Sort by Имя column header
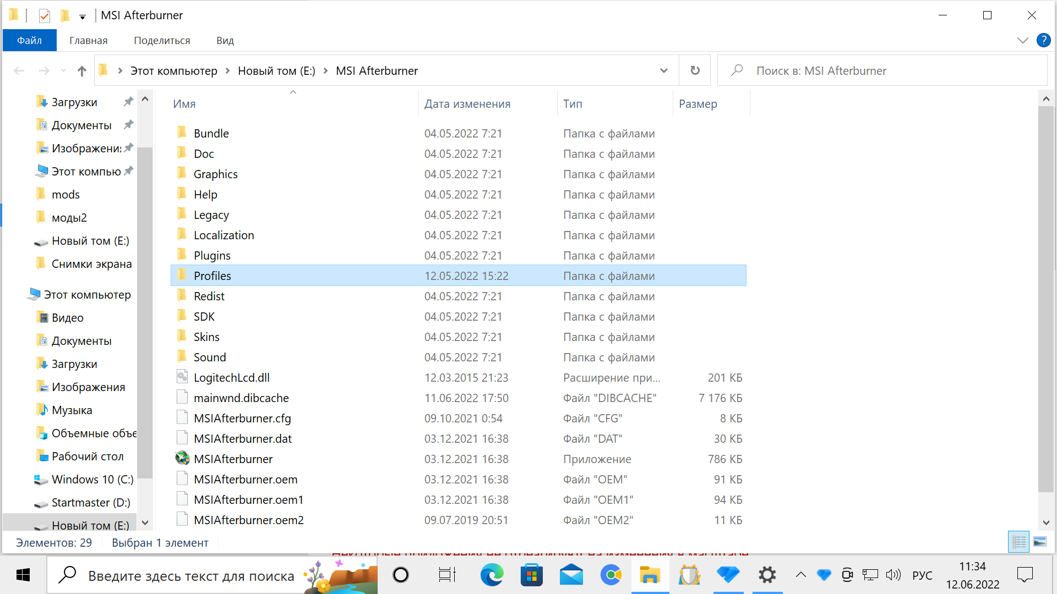Viewport: 1057px width, 594px height. coord(184,104)
